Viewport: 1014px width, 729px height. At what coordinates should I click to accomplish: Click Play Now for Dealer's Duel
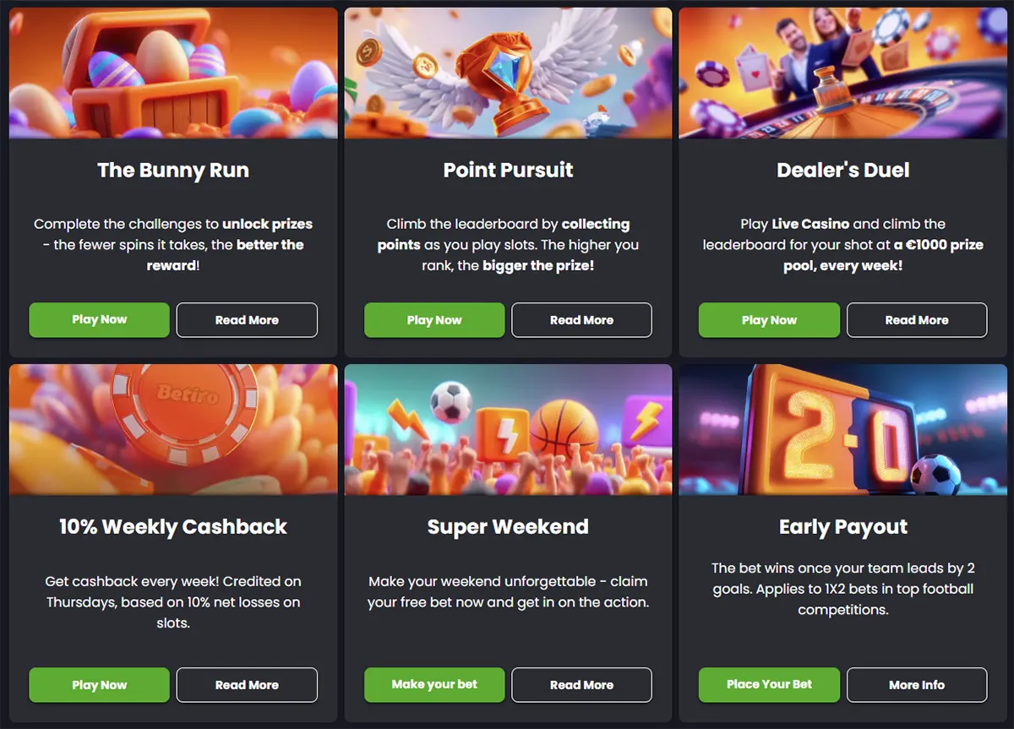tap(769, 320)
